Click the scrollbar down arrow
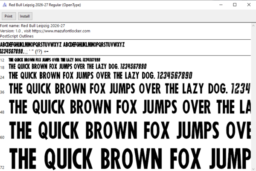This screenshot has height=171, width=256. (x=253, y=169)
